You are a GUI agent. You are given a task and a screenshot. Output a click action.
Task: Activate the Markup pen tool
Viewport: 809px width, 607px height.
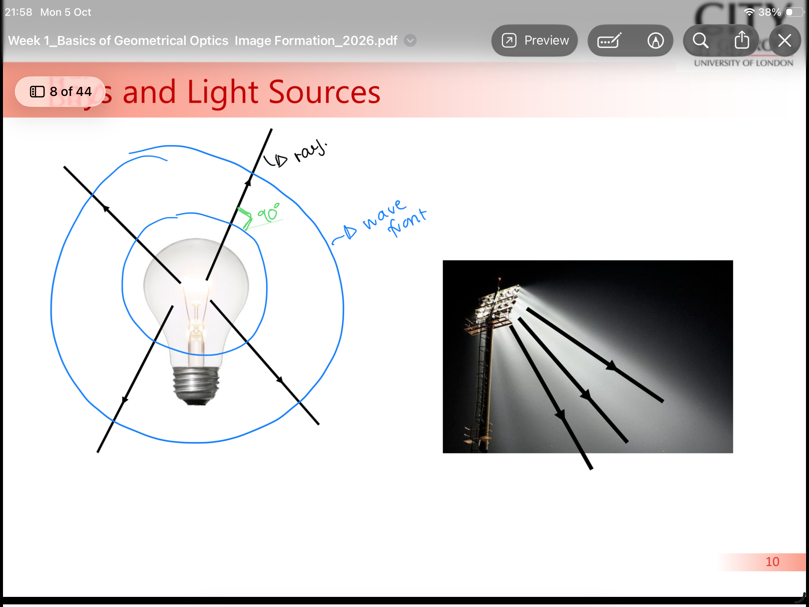655,40
